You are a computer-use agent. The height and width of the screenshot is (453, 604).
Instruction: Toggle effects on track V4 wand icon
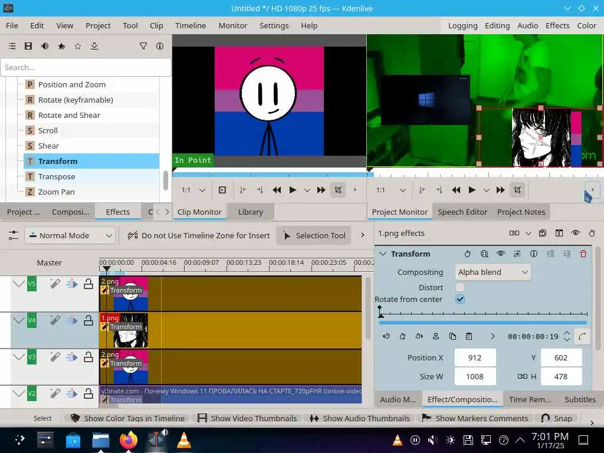tap(55, 320)
